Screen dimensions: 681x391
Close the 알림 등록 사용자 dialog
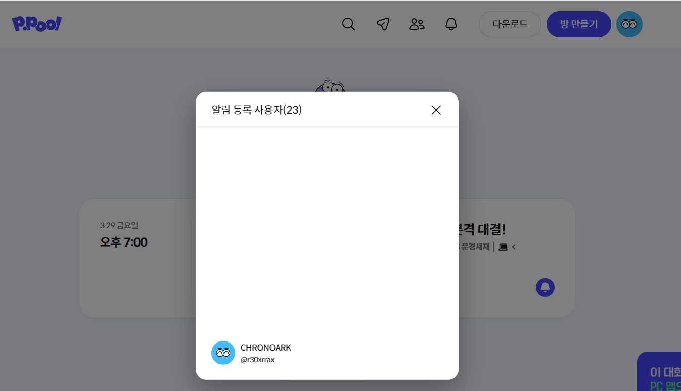coord(436,110)
